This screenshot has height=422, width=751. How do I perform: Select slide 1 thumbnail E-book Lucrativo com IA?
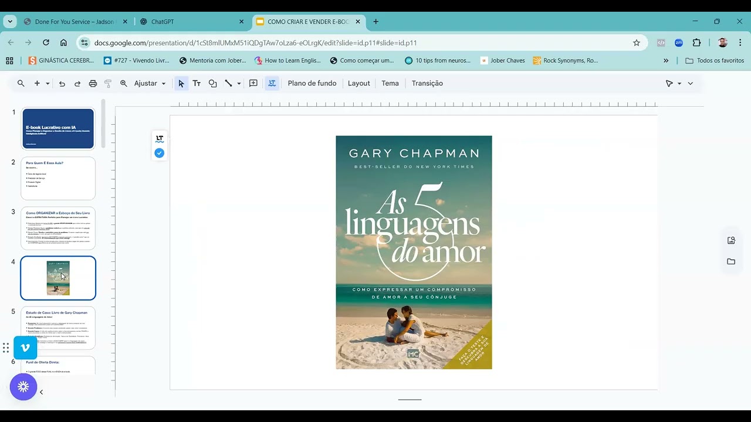[58, 128]
